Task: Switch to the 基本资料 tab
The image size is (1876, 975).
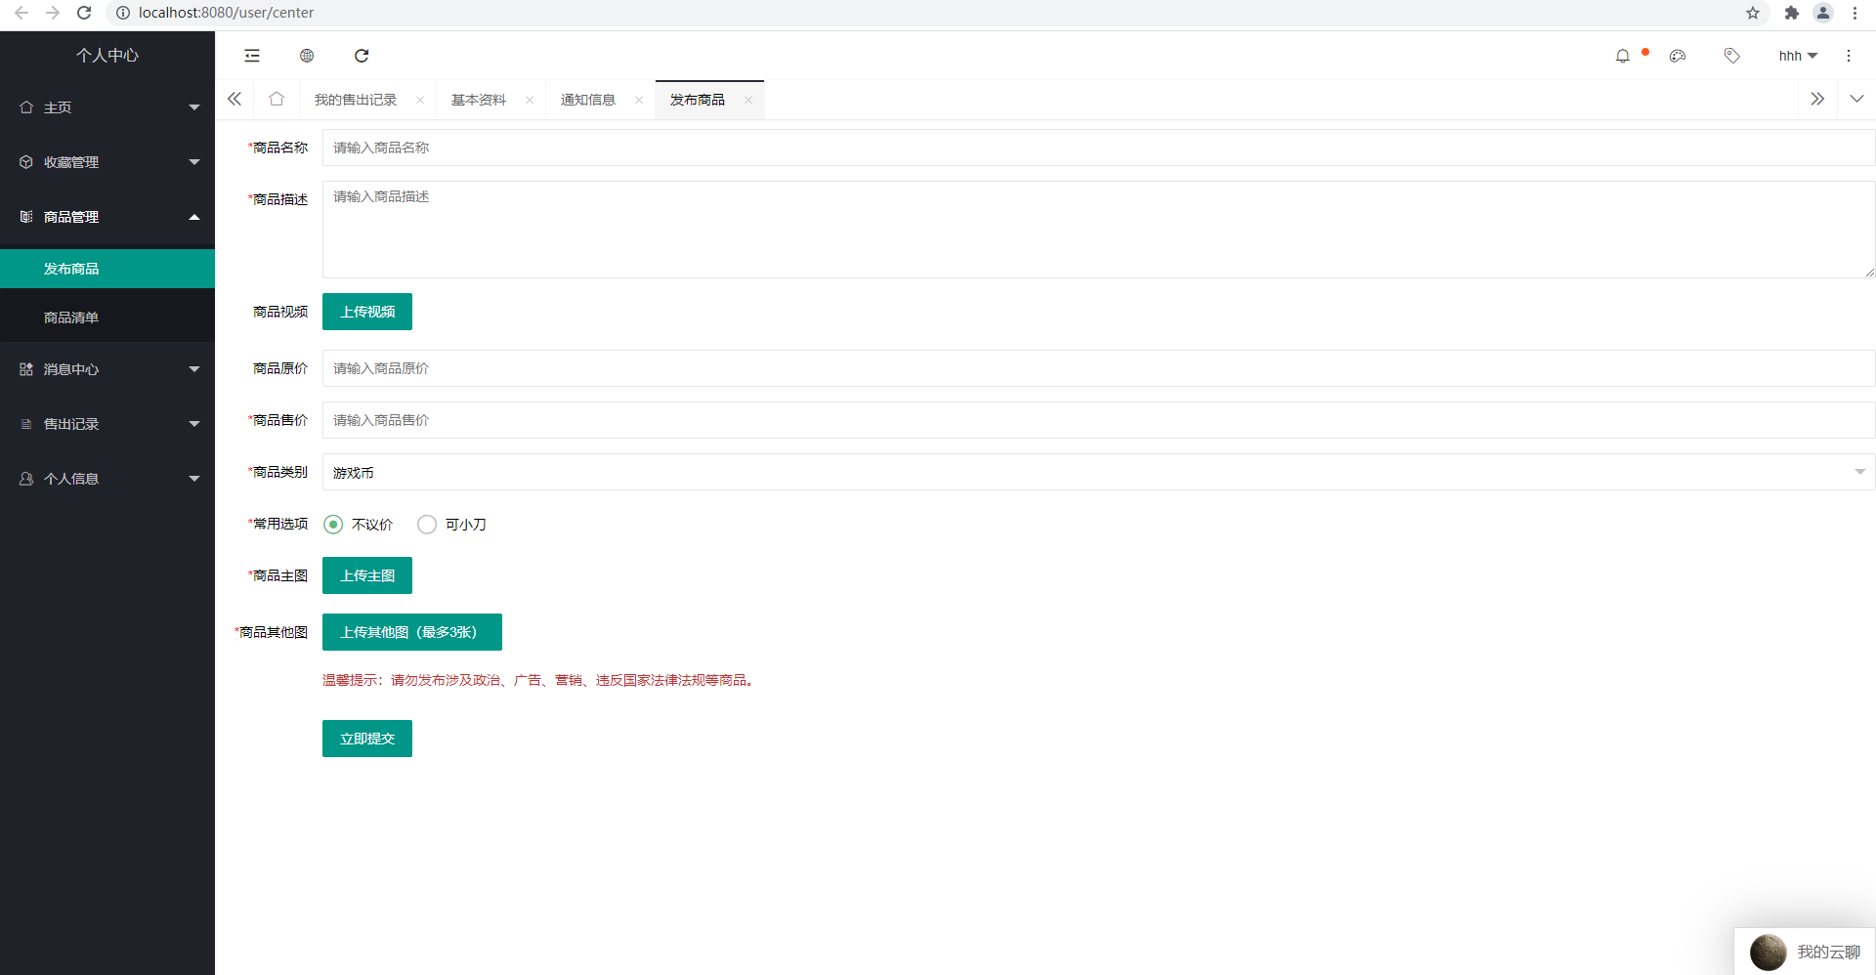Action: tap(479, 100)
